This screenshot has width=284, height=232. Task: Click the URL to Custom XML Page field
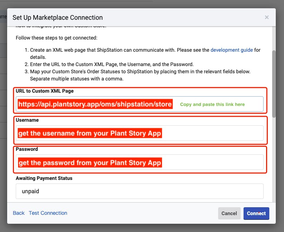point(139,104)
